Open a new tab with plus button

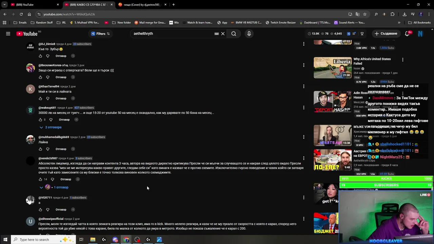[174, 4]
